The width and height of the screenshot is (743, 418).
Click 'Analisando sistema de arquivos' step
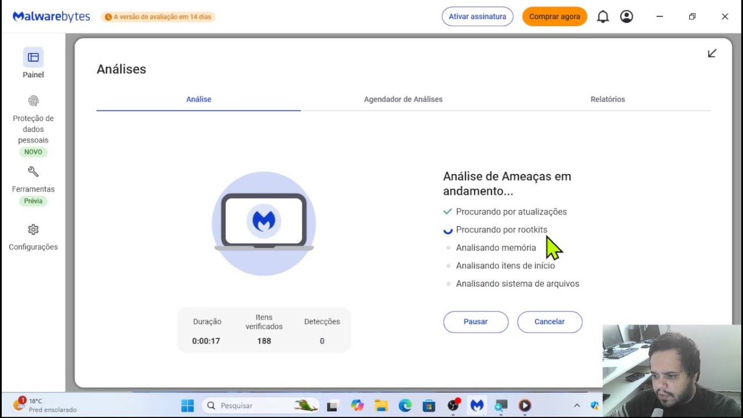(518, 284)
